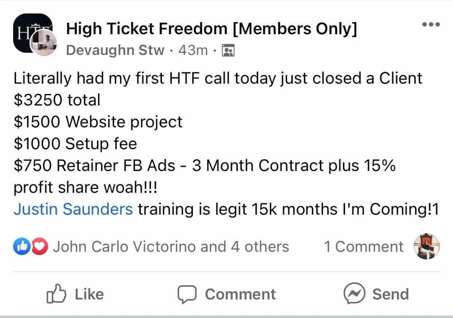Click the Comment button label
This screenshot has height=318, width=453.
click(x=240, y=294)
